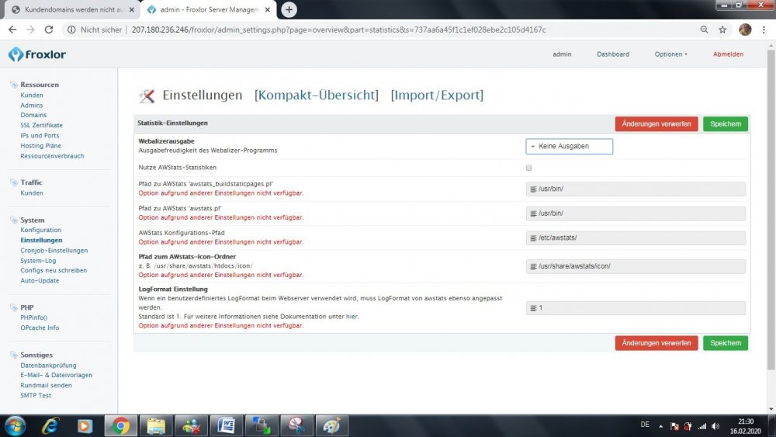The height and width of the screenshot is (437, 776).
Task: Click the browser zoom magnifier icon in the address bar
Action: 704,29
